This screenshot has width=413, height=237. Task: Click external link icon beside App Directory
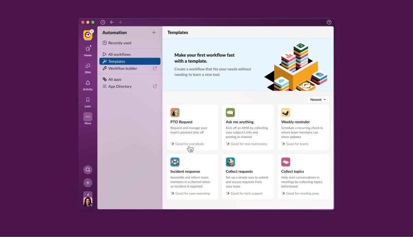point(155,86)
